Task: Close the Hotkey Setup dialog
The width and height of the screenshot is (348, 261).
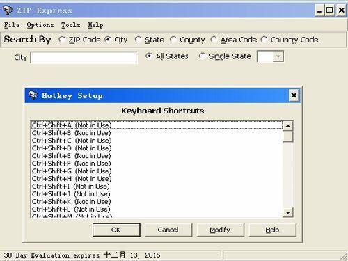Action: click(x=294, y=95)
